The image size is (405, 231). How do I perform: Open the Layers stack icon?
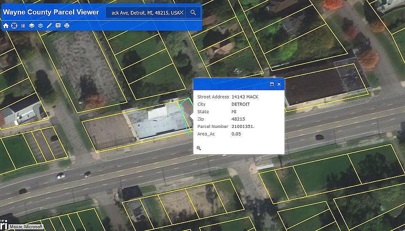(32, 26)
